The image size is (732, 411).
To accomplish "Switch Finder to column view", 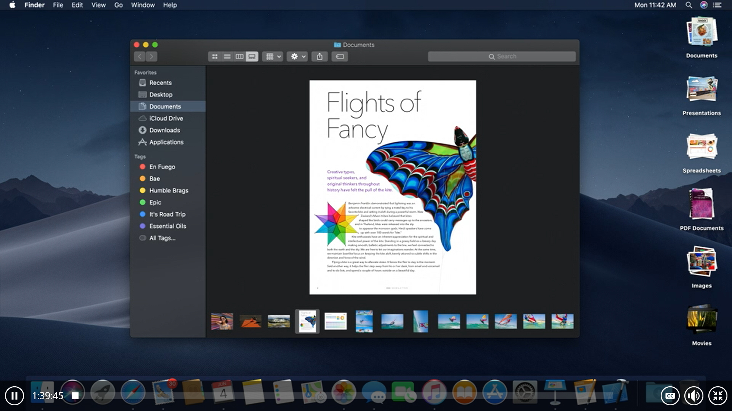I will coord(239,57).
